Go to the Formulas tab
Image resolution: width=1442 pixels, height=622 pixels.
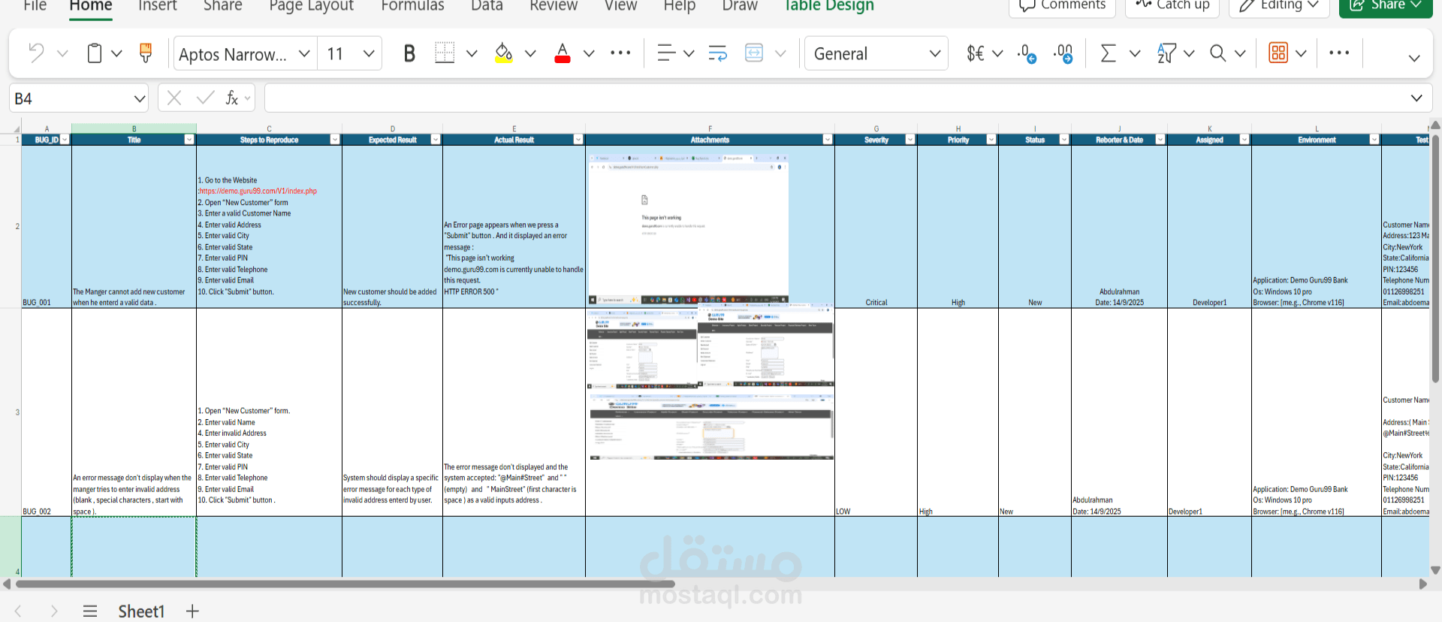[x=412, y=6]
